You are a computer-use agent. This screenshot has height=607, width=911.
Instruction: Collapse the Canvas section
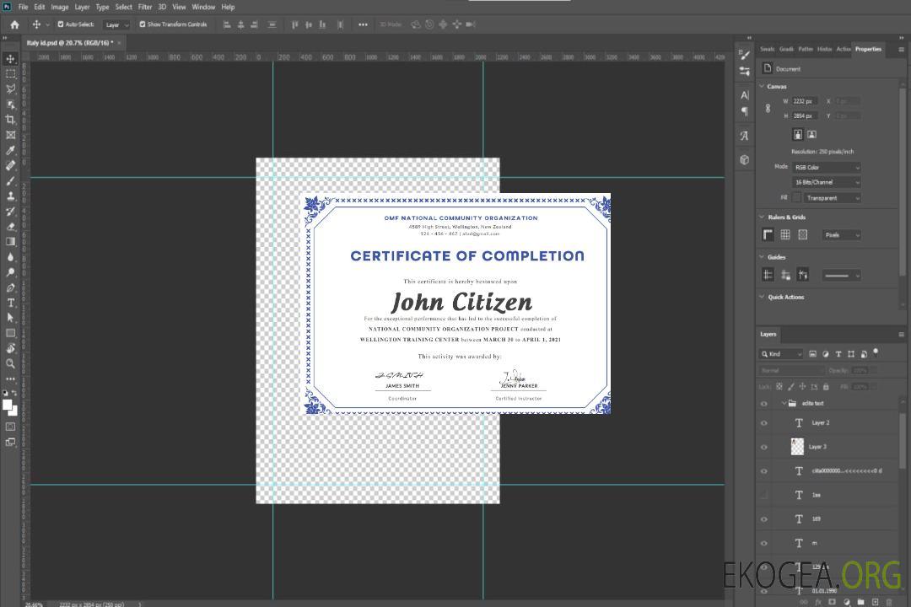coord(762,87)
